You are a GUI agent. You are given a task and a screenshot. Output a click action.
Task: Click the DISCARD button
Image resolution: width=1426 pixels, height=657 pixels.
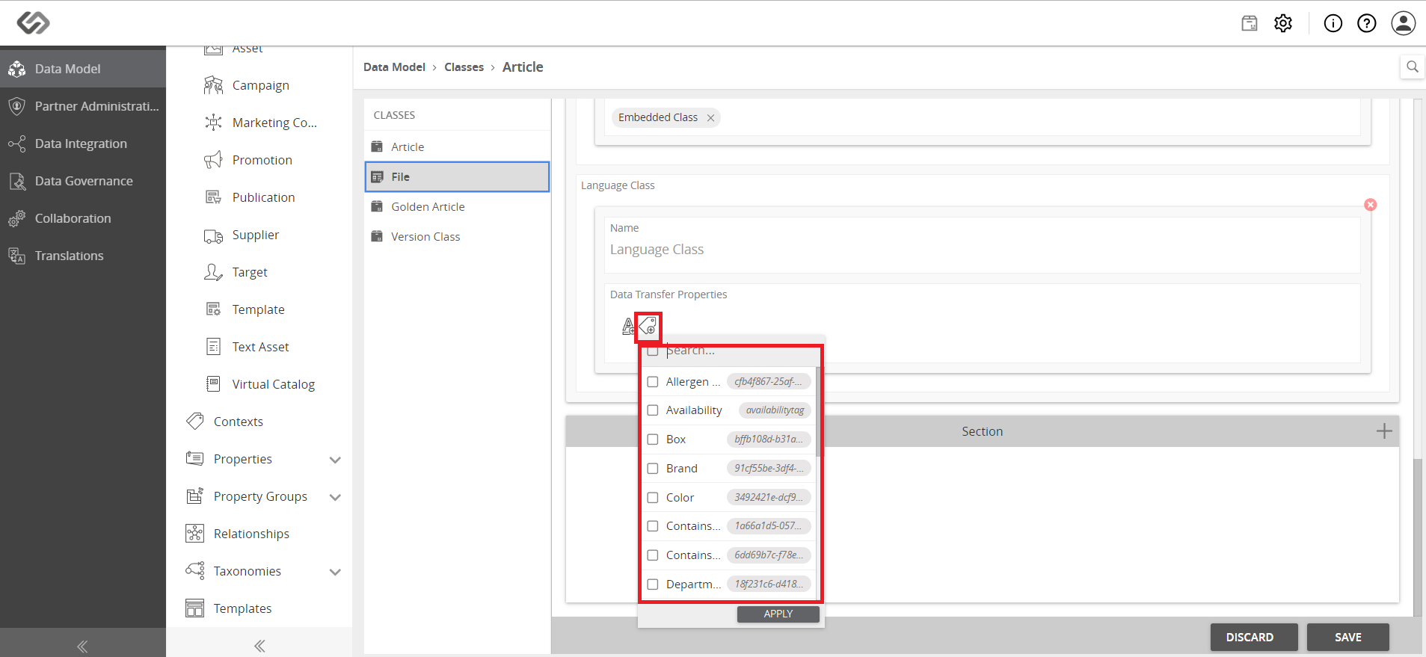tap(1254, 638)
